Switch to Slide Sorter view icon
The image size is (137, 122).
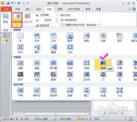click(x=83, y=119)
